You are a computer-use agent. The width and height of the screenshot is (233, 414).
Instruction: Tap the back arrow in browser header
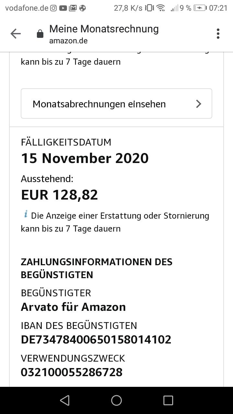15,34
